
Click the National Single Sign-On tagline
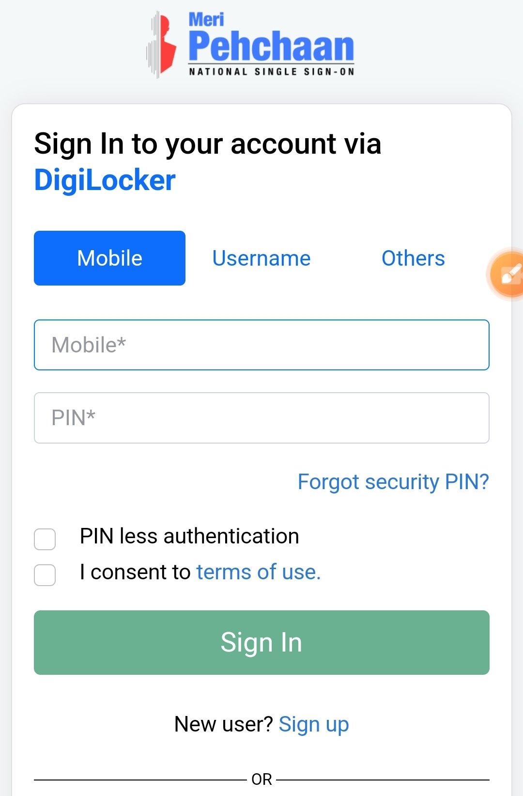(x=271, y=72)
